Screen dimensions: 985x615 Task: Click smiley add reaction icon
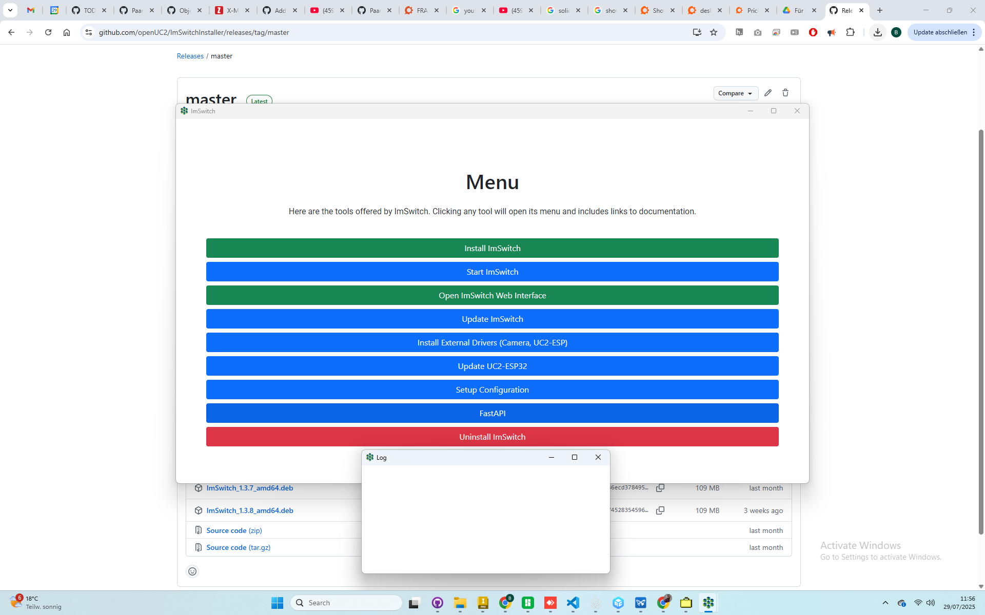click(x=192, y=571)
